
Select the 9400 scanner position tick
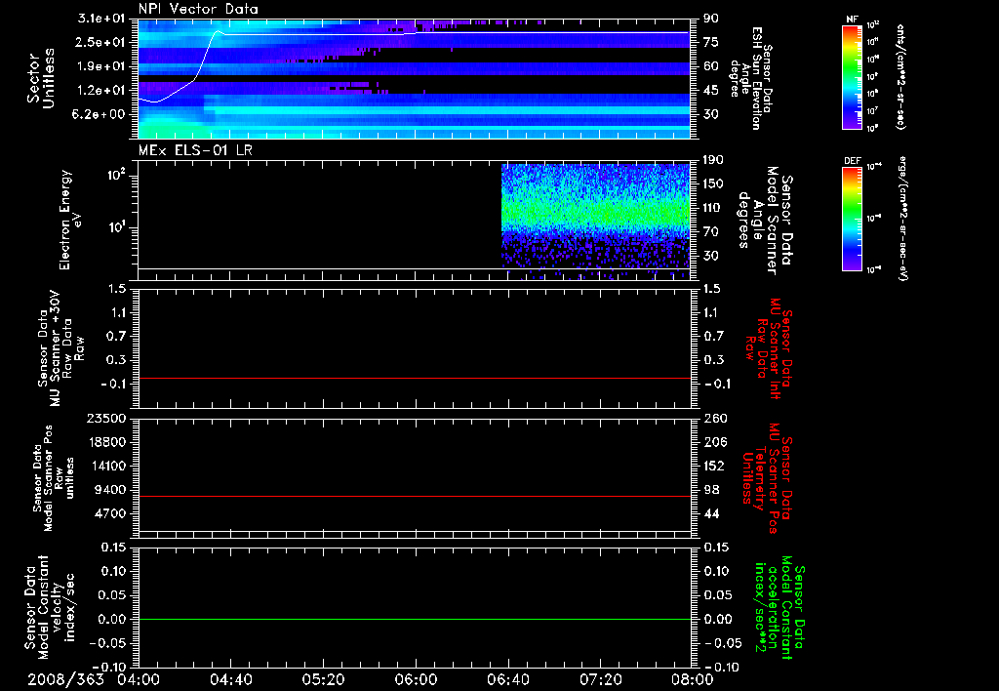(109, 490)
